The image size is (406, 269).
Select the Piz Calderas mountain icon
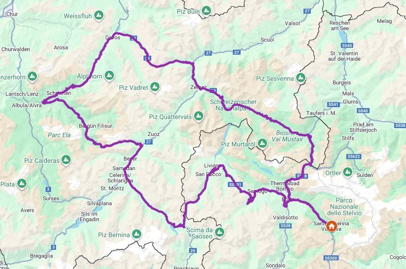(x=66, y=160)
